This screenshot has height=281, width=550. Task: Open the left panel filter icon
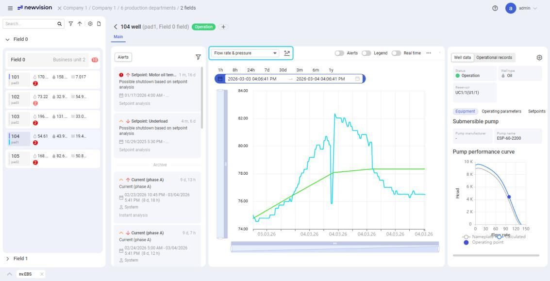click(x=71, y=23)
